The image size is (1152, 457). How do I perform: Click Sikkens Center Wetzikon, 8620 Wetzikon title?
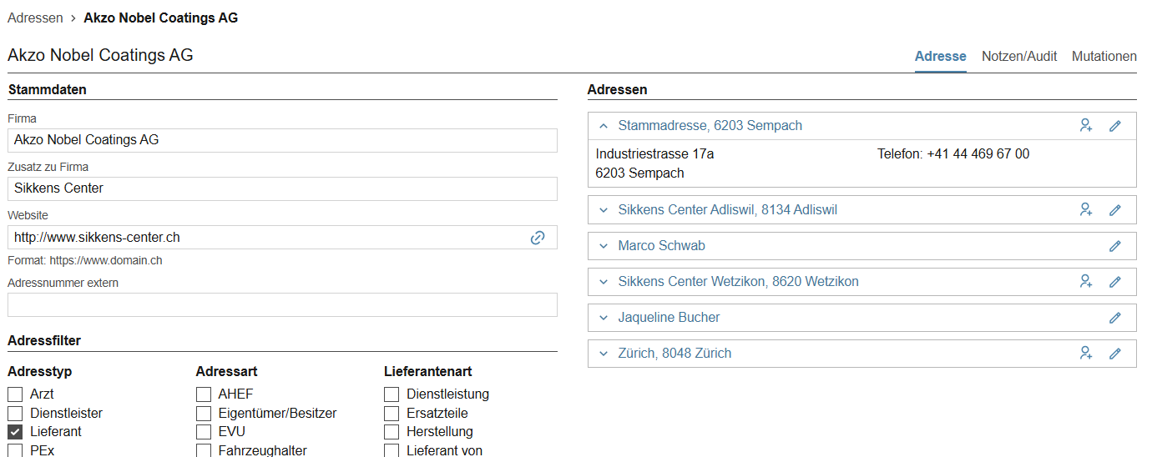tap(739, 282)
